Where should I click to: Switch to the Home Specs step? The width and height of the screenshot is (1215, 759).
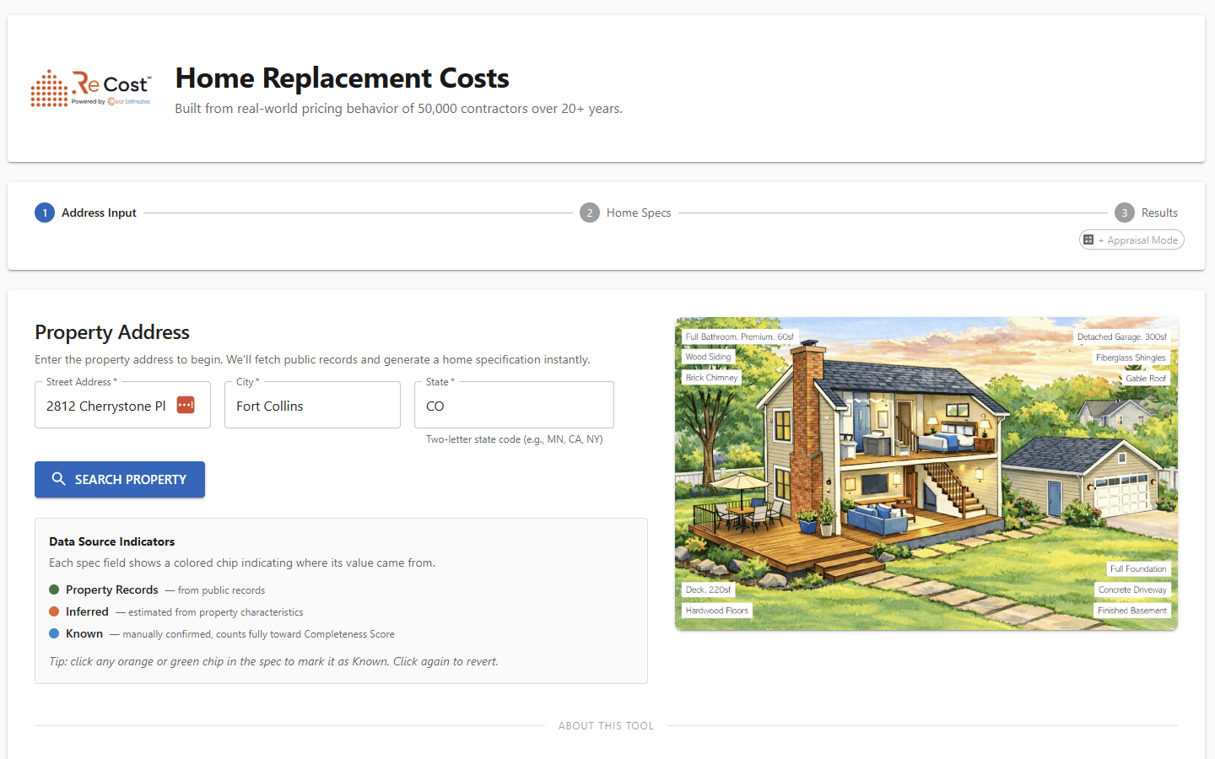coord(639,213)
